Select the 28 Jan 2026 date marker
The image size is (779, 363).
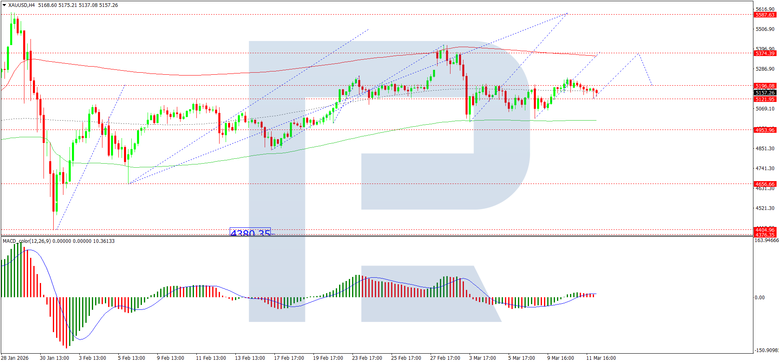tap(15, 358)
